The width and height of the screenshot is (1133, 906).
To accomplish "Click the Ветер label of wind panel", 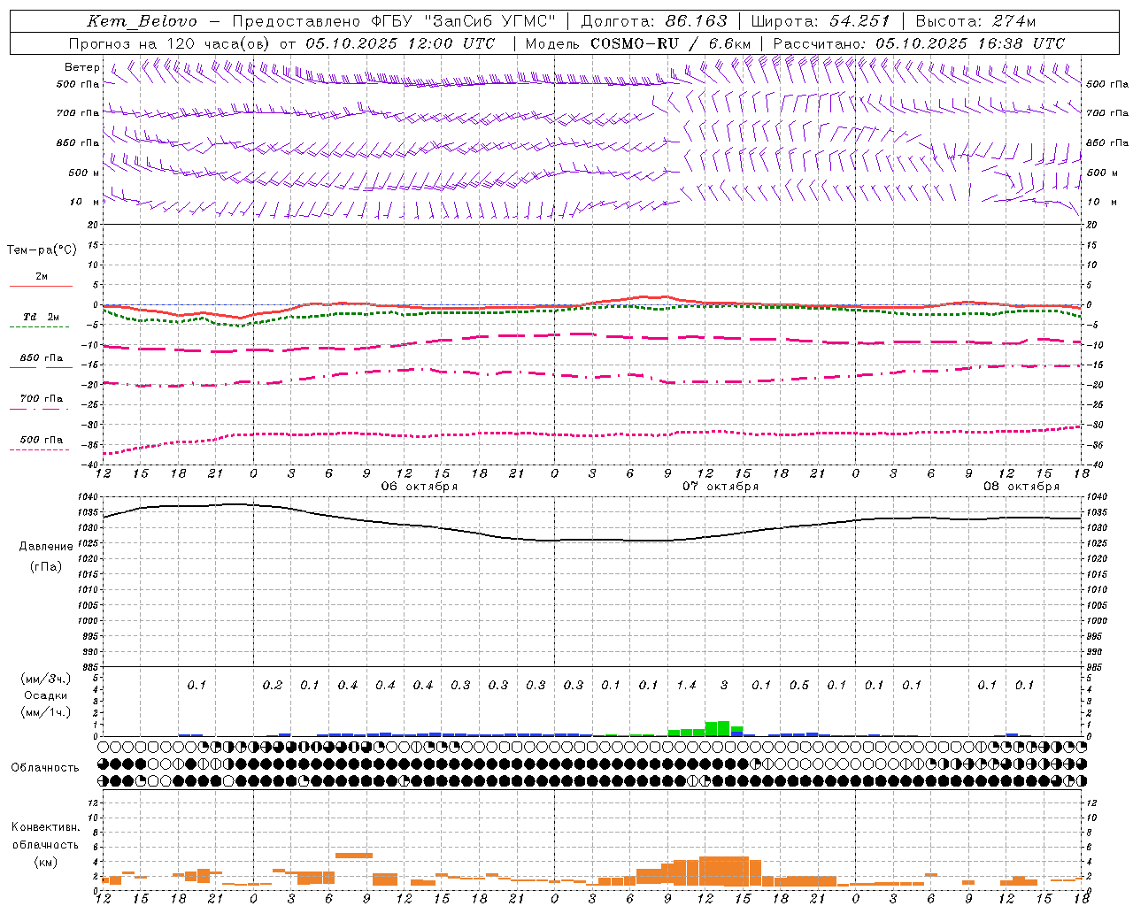I will 81,67.
